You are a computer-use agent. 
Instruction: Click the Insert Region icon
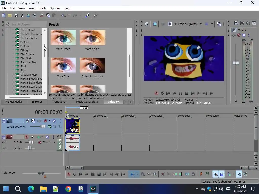[207, 174]
